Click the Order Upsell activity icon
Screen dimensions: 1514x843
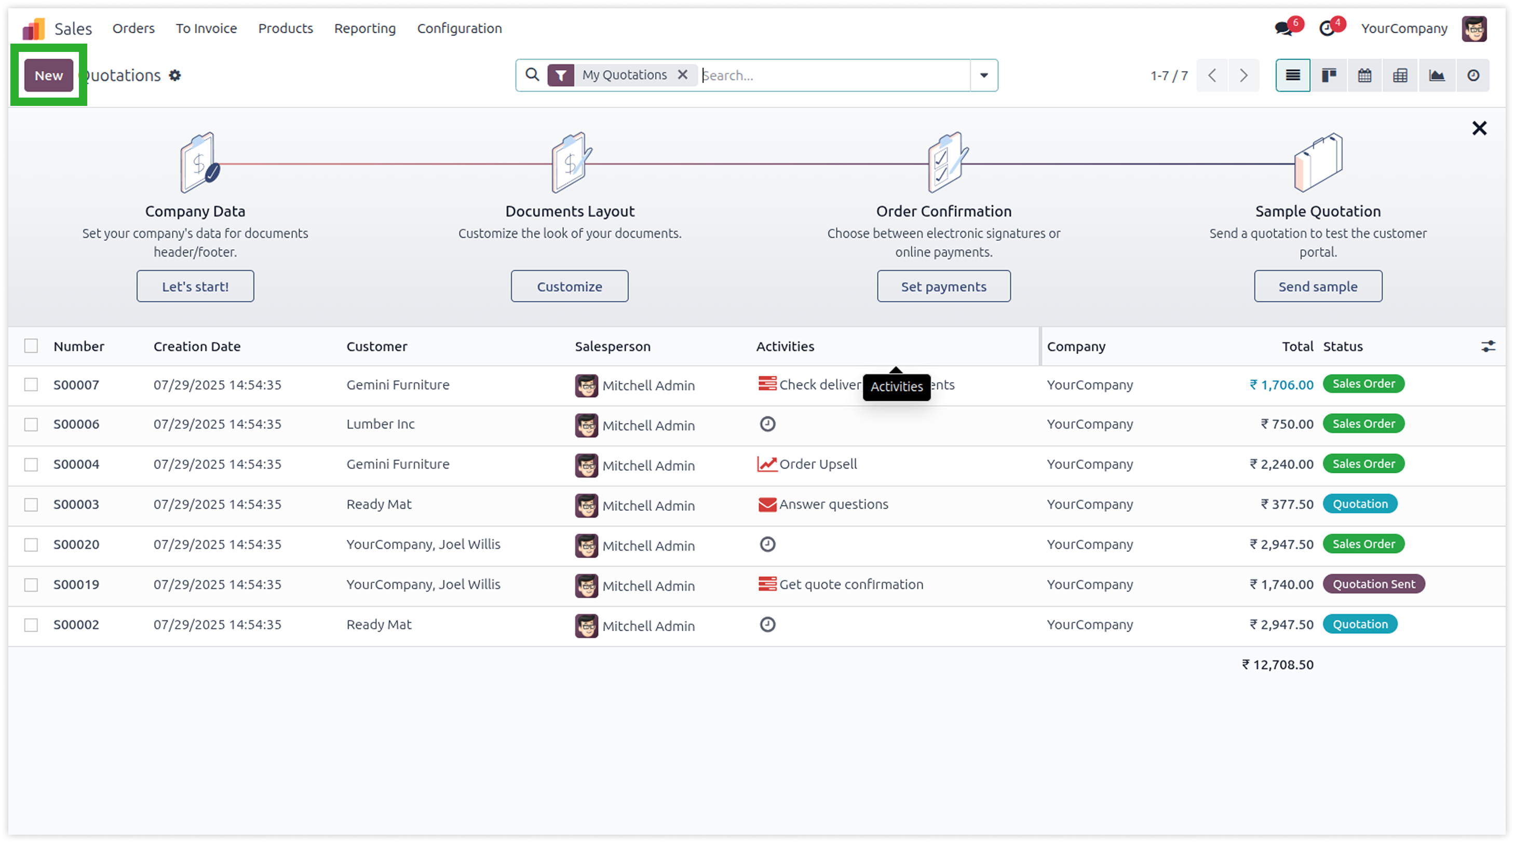tap(767, 464)
